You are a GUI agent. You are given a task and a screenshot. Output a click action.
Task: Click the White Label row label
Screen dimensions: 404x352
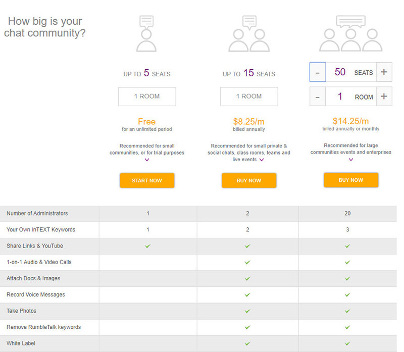point(21,343)
